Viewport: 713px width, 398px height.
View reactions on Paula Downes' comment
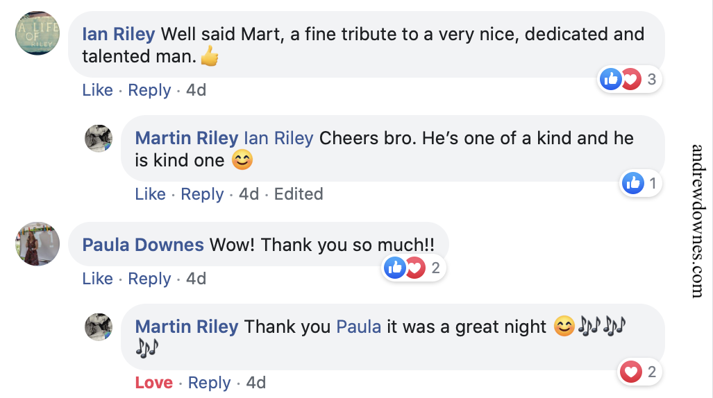(413, 268)
